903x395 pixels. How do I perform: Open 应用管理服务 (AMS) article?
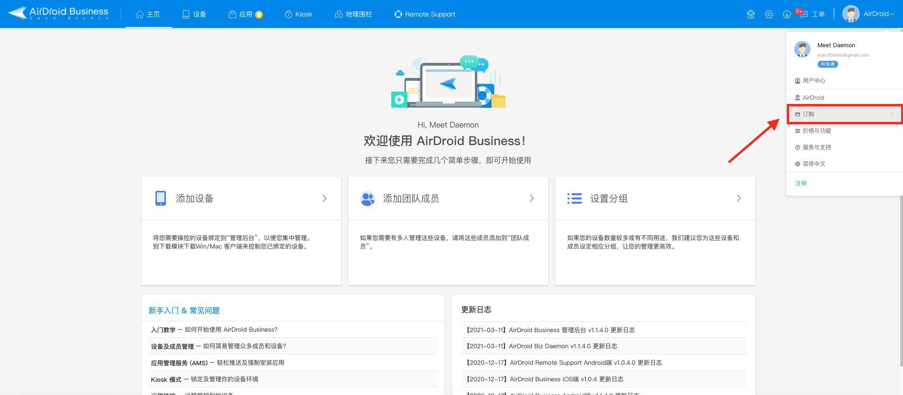(x=217, y=363)
